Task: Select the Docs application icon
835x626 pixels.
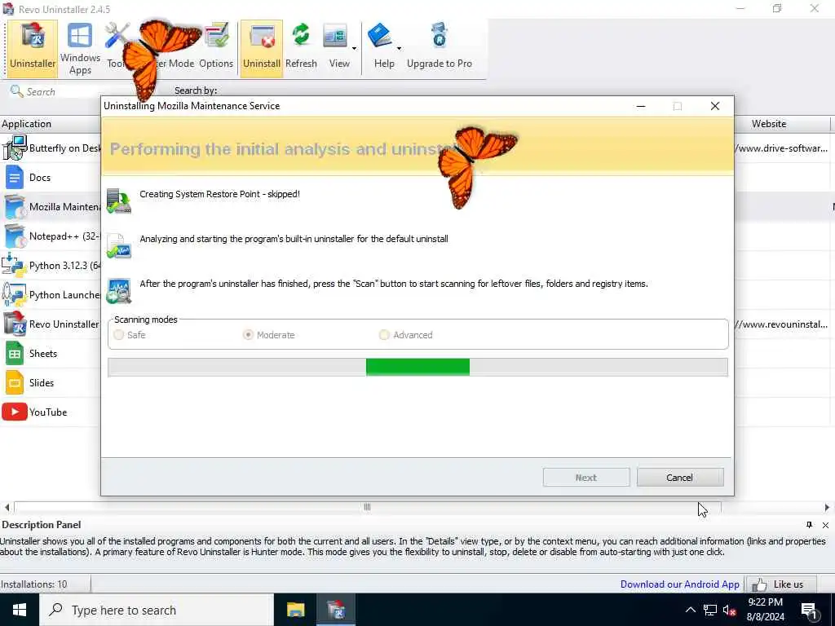Action: click(14, 177)
